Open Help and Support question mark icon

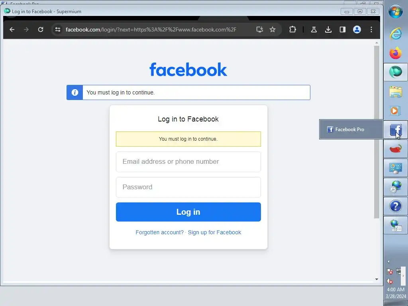point(396,206)
